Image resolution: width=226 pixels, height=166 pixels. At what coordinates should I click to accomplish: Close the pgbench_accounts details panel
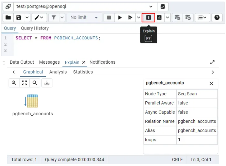tap(211, 83)
